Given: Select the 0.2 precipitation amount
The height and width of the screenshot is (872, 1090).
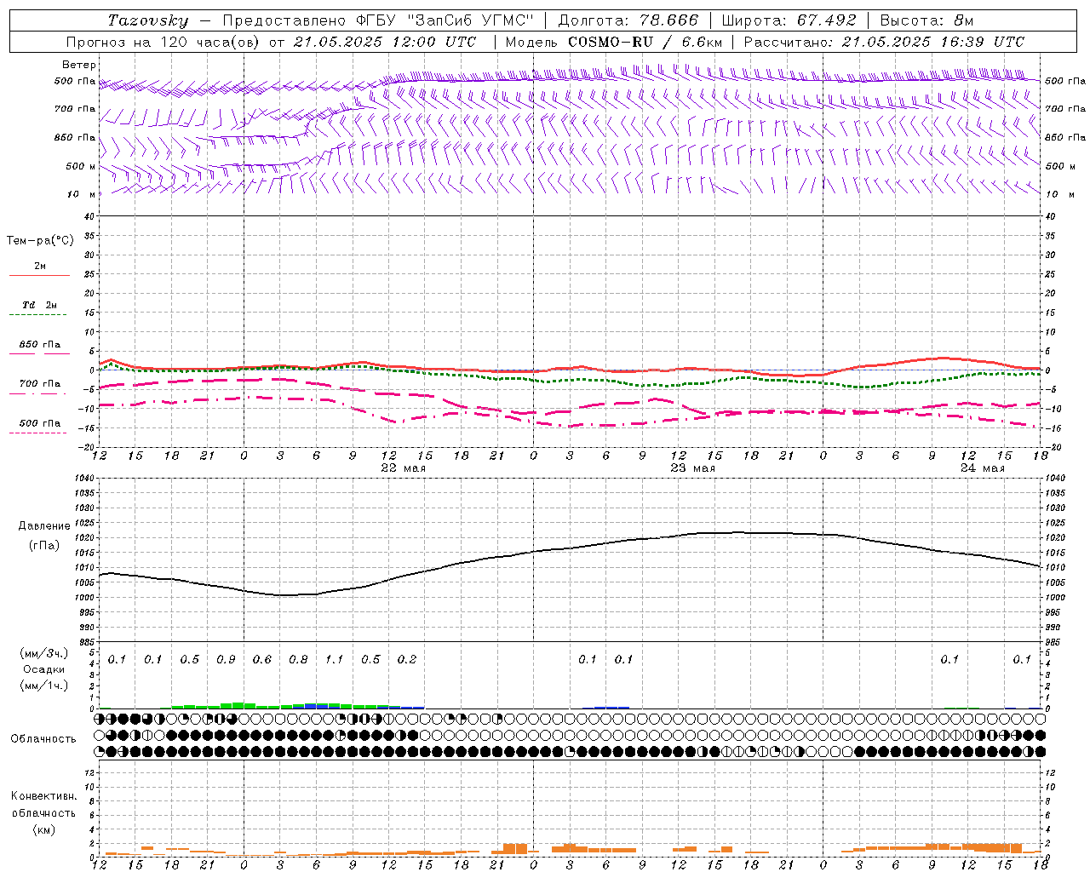Looking at the screenshot, I should pyautogui.click(x=407, y=660).
